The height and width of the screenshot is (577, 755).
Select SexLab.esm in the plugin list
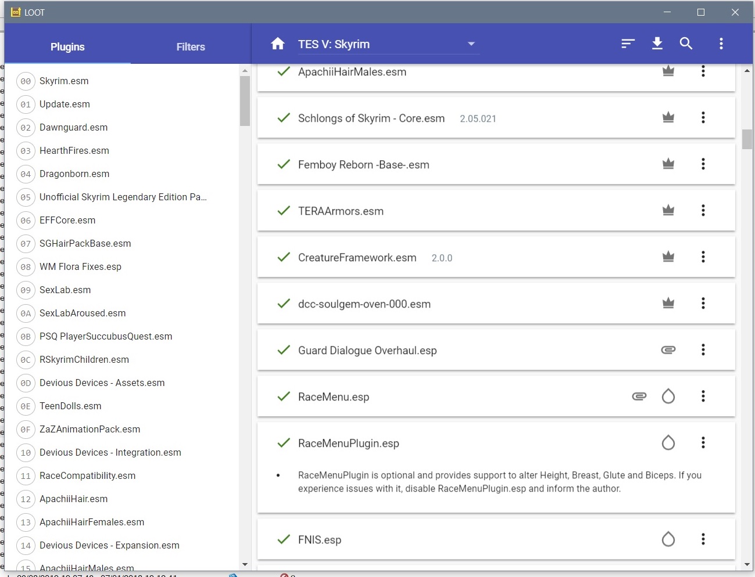[65, 290]
